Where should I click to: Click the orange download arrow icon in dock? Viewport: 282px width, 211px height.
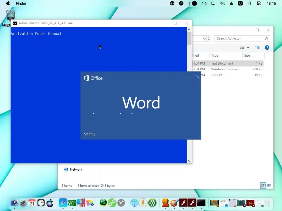pyautogui.click(x=143, y=203)
